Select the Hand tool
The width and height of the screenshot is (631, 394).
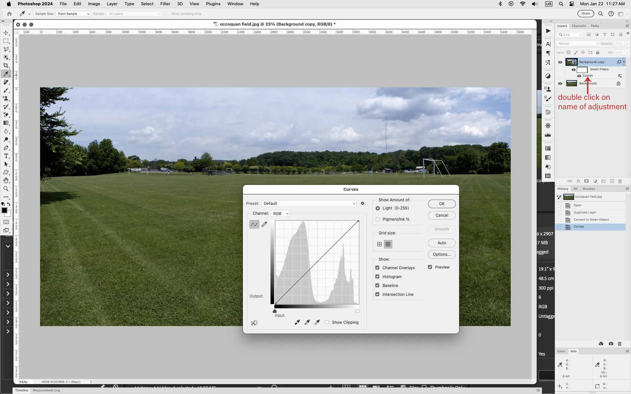pos(6,181)
